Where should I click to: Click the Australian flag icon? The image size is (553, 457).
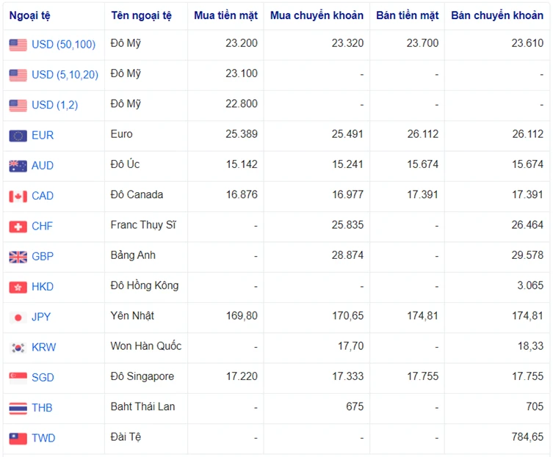click(18, 166)
